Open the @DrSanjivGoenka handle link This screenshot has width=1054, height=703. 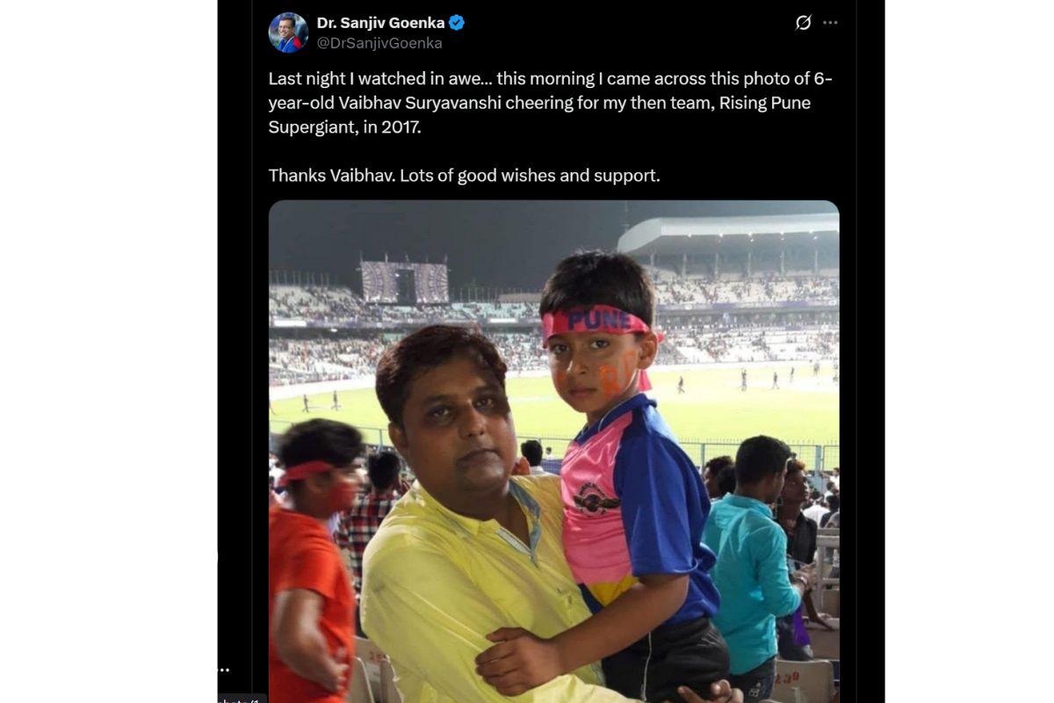coord(379,43)
